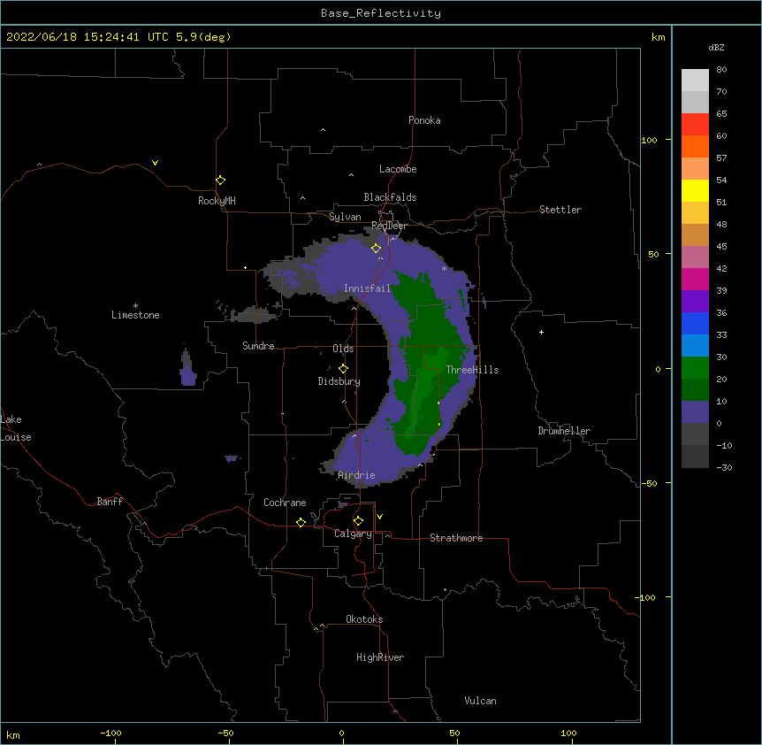Select the yellow 54 dBZ color swatch
This screenshot has height=745, width=762.
click(x=695, y=190)
